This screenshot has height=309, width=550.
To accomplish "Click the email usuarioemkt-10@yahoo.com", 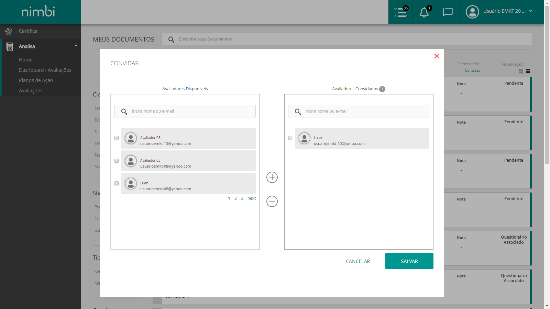I will (339, 144).
